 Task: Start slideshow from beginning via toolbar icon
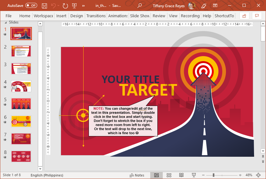tap(74, 6)
